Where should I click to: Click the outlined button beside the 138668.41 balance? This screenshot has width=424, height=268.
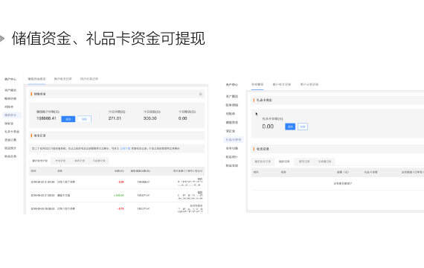coord(84,119)
